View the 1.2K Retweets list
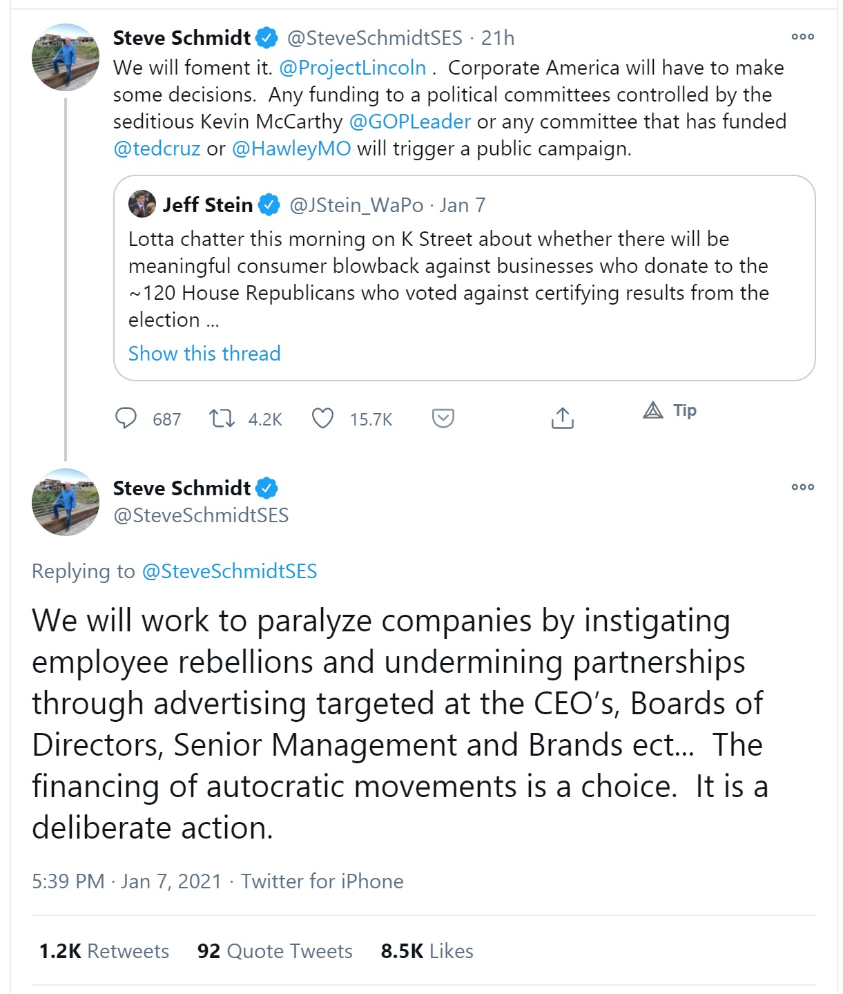 pos(104,951)
